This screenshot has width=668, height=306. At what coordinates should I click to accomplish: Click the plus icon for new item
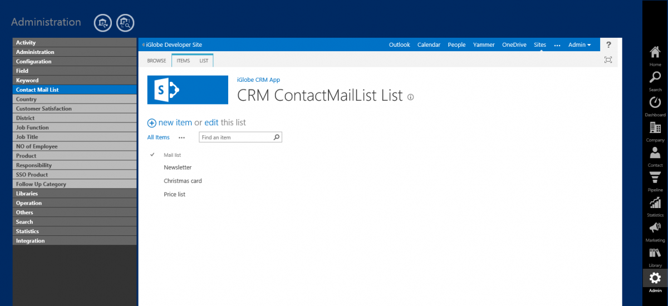pos(151,123)
